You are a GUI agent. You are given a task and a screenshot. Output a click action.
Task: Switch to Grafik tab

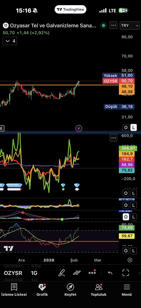click(x=42, y=290)
